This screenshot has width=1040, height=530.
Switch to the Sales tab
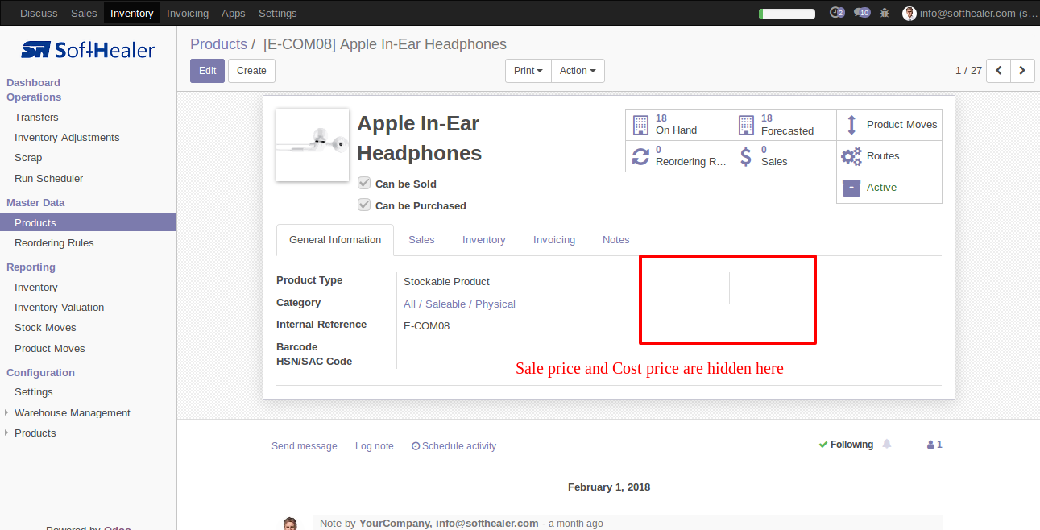tap(421, 240)
